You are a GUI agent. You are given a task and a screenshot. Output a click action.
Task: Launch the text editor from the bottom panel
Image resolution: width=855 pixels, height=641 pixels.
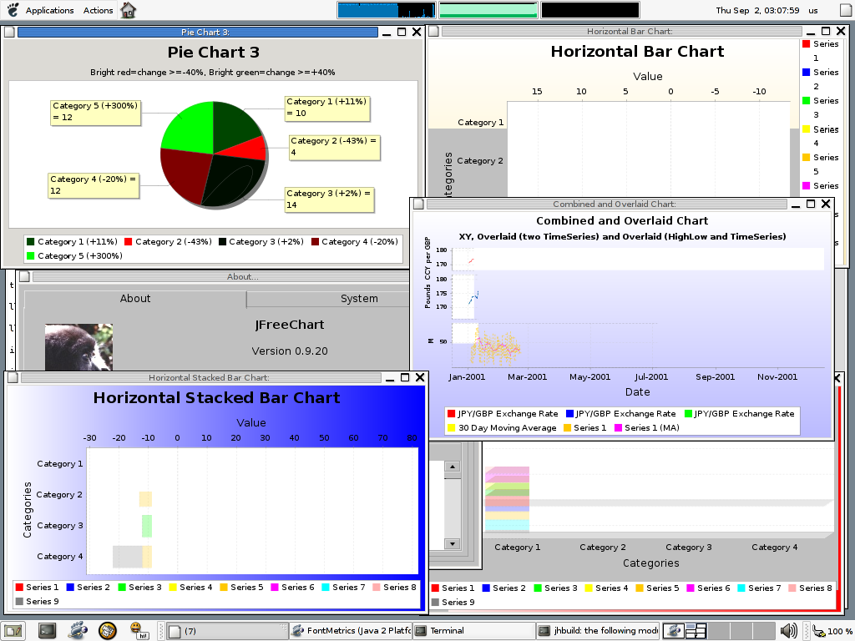[x=13, y=631]
